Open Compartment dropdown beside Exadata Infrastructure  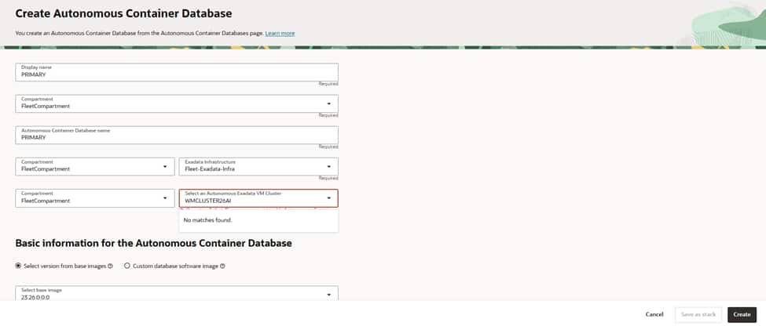(x=165, y=166)
